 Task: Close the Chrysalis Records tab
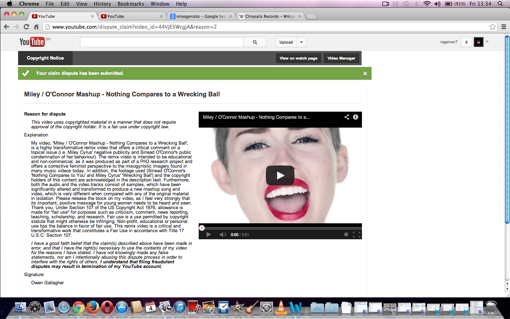[x=300, y=16]
